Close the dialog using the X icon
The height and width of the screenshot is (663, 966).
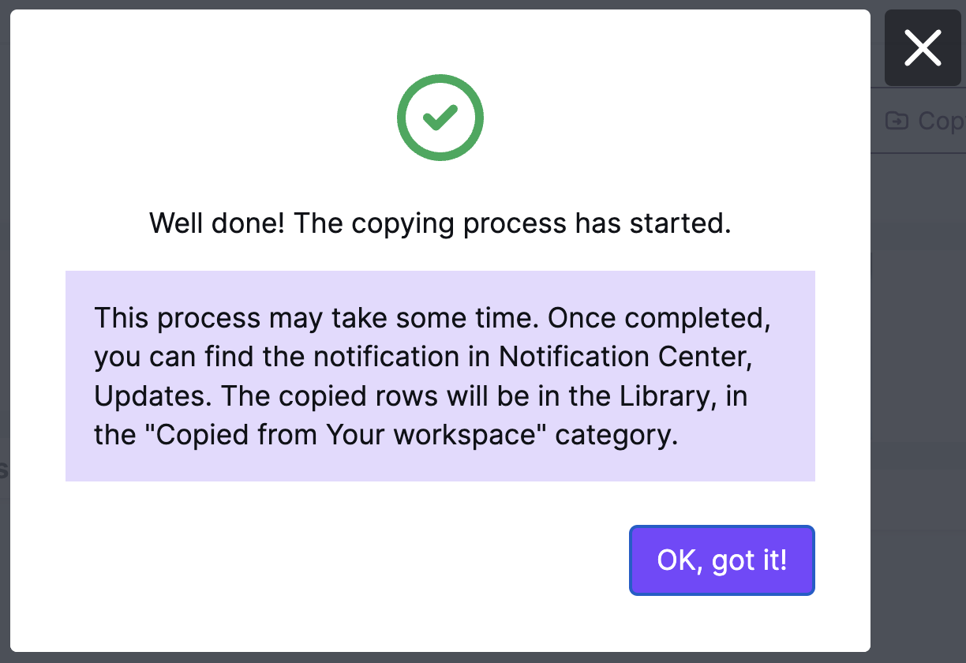point(923,48)
